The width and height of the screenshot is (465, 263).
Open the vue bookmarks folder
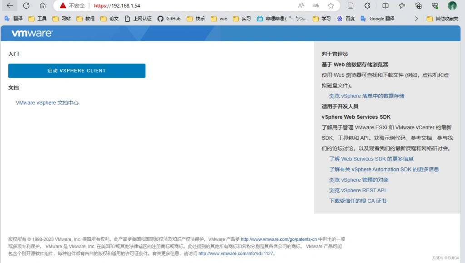pos(219,19)
